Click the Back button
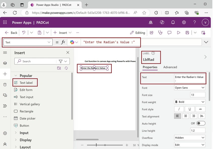The height and width of the screenshot is (149, 214). pos(11,33)
